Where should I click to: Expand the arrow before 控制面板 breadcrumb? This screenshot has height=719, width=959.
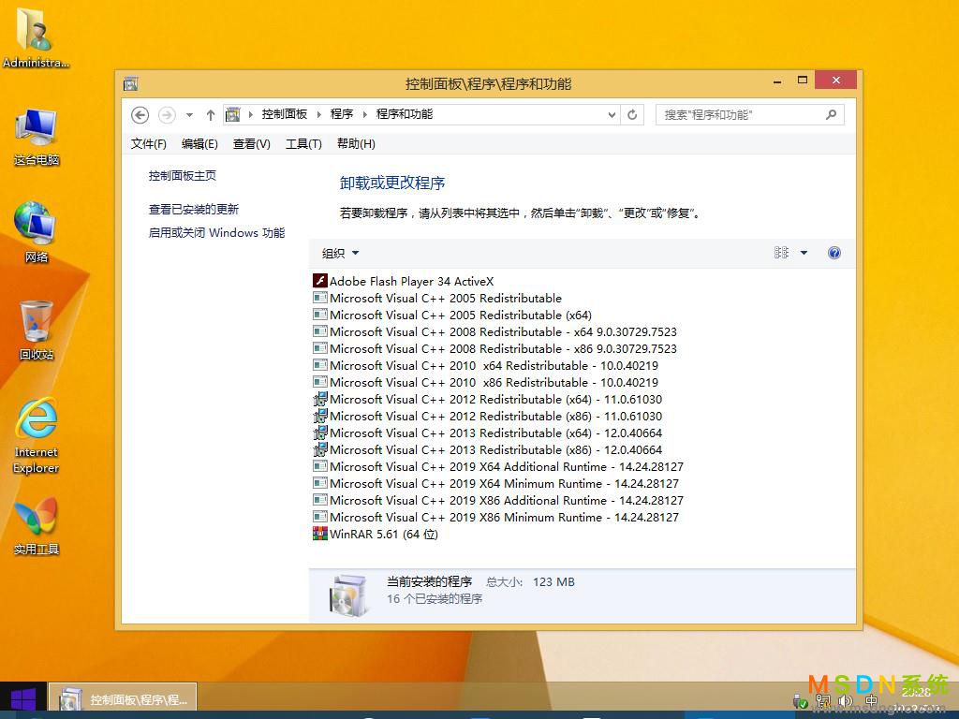[250, 114]
